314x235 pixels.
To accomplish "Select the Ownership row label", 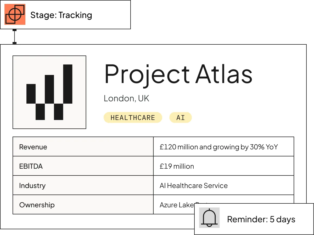I will [83, 205].
